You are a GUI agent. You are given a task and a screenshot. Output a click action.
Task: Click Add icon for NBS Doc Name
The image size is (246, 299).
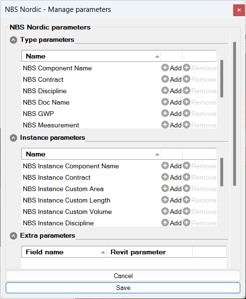(165, 102)
